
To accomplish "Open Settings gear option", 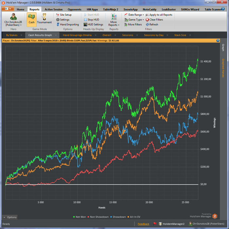I will (x=63, y=20).
